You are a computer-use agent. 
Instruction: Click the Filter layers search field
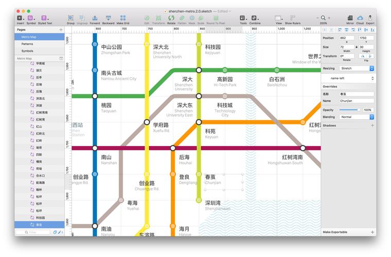coord(33,232)
